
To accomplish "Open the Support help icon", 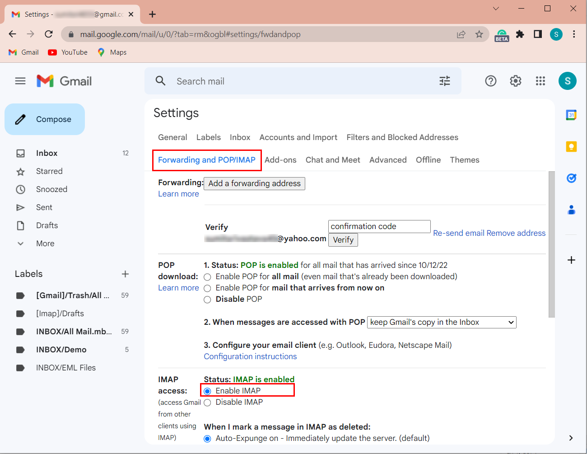I will pyautogui.click(x=491, y=81).
